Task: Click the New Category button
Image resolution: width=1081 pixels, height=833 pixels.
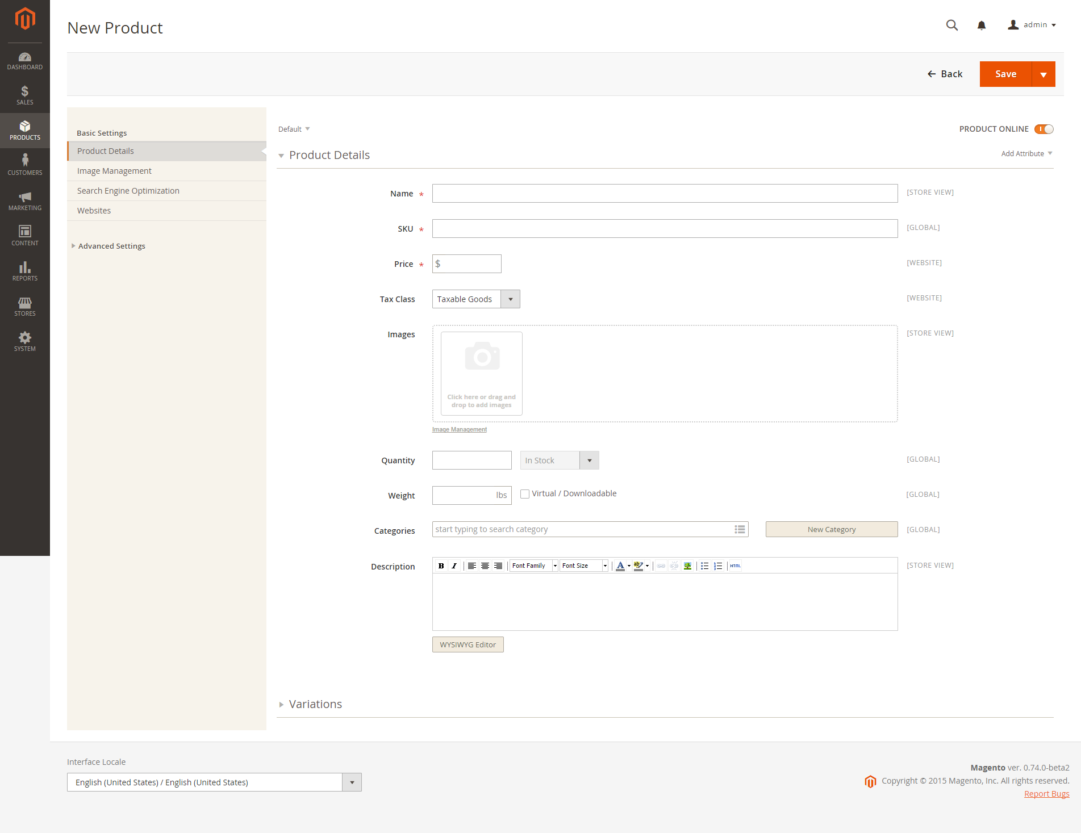Action: [832, 529]
